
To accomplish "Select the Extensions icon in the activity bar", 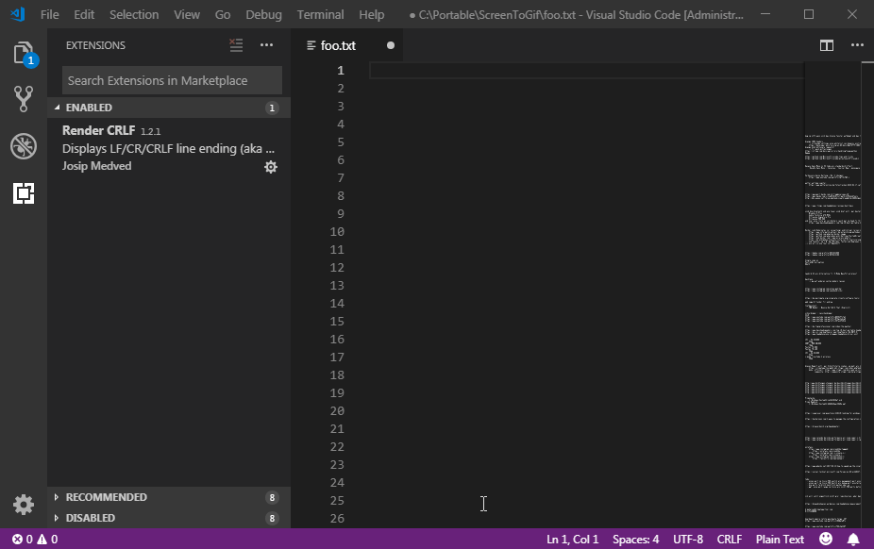I will point(23,193).
